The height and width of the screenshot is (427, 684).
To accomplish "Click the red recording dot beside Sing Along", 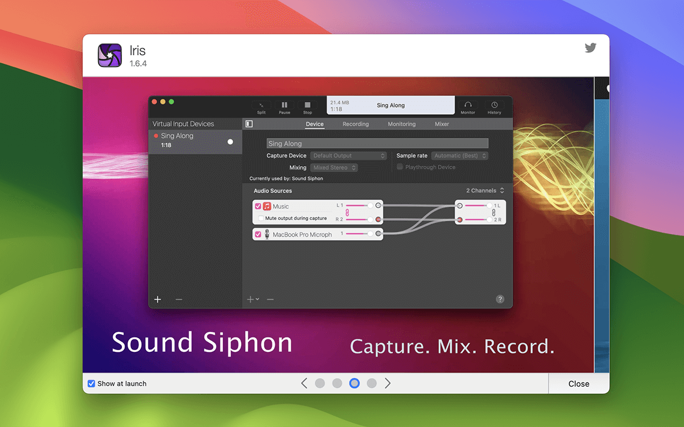I will pos(156,136).
